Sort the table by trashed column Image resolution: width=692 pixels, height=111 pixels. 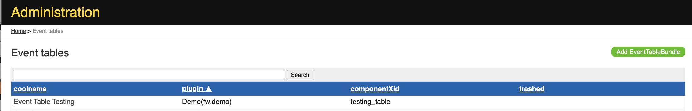(532, 89)
